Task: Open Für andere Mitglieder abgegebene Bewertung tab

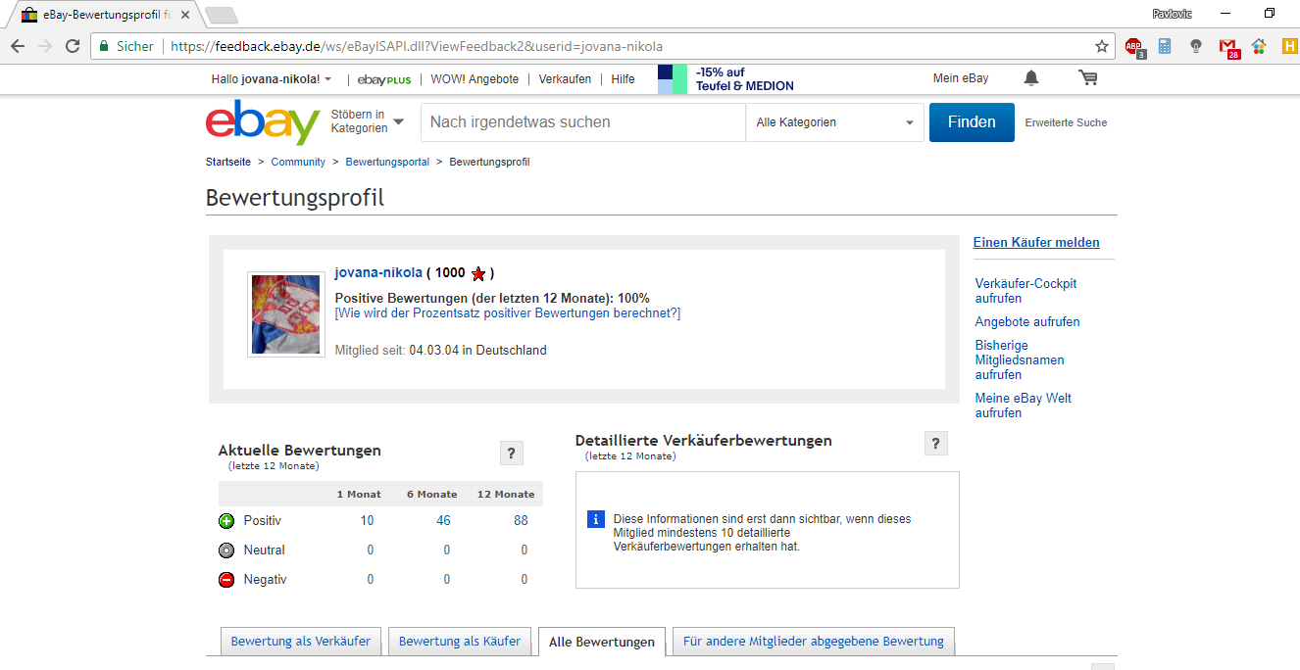Action: [x=814, y=642]
